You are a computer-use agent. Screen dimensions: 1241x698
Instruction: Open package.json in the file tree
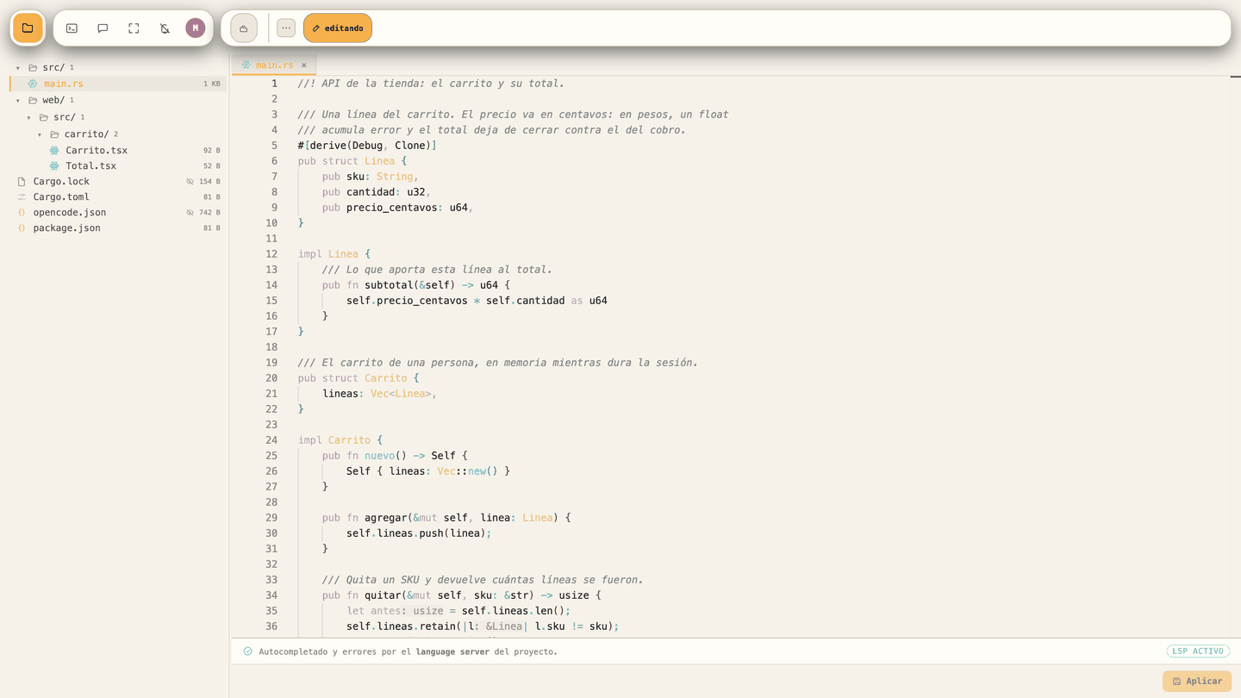[x=117, y=227]
